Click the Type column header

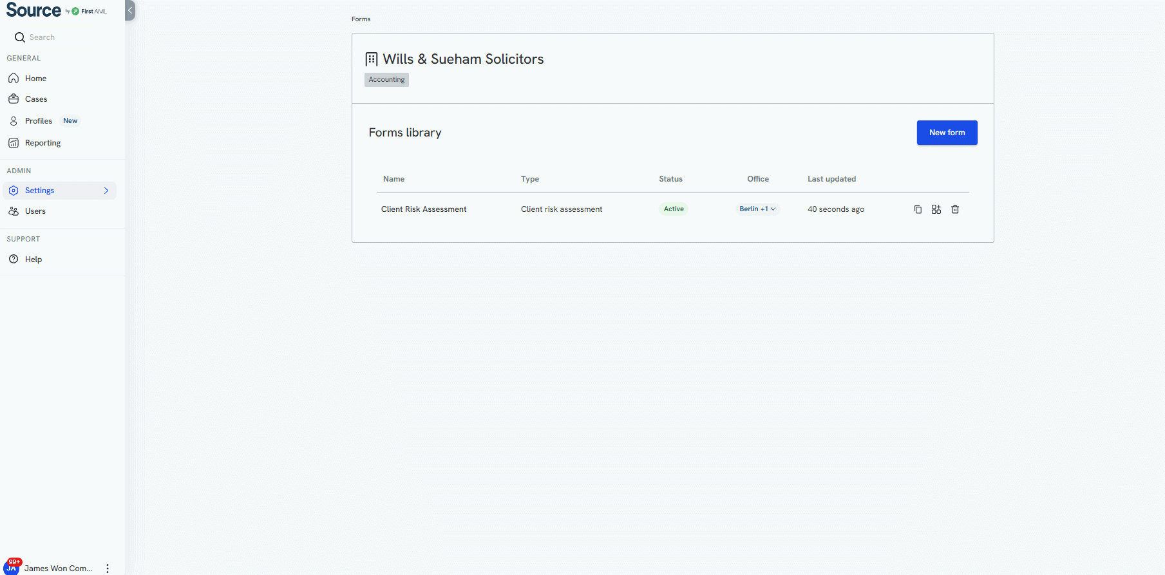530,179
